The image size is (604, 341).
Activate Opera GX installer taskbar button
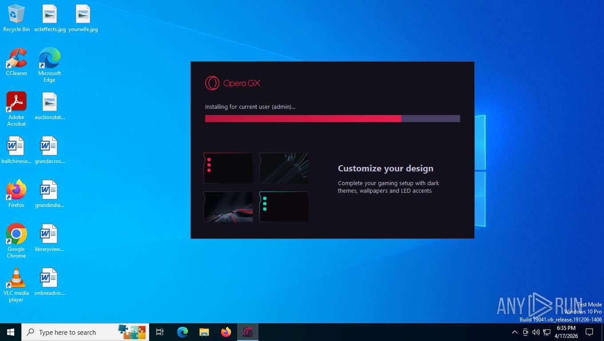248,332
